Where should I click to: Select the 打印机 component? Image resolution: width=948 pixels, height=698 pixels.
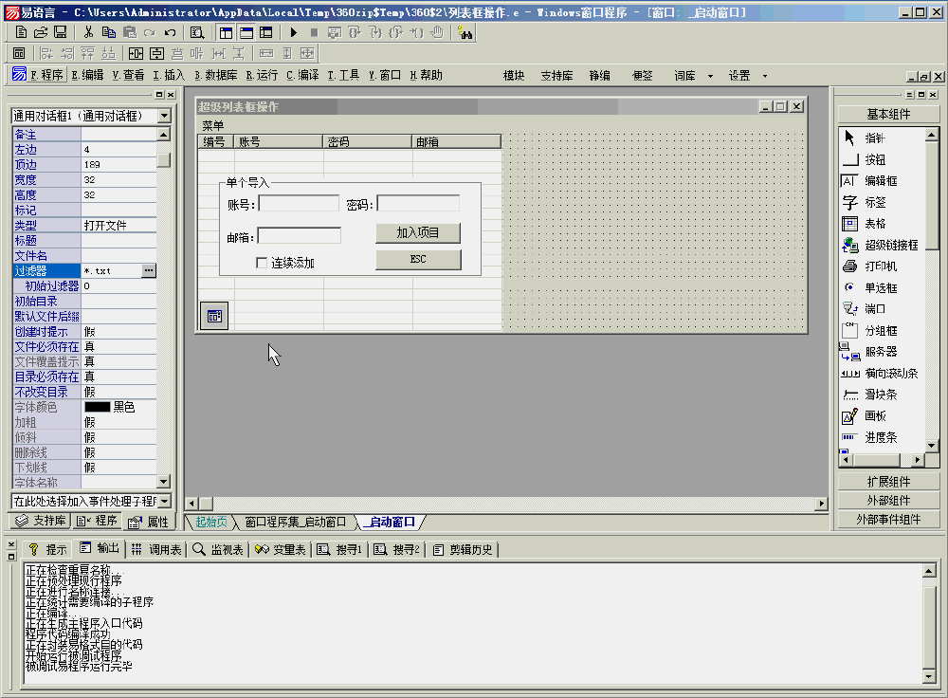(881, 266)
